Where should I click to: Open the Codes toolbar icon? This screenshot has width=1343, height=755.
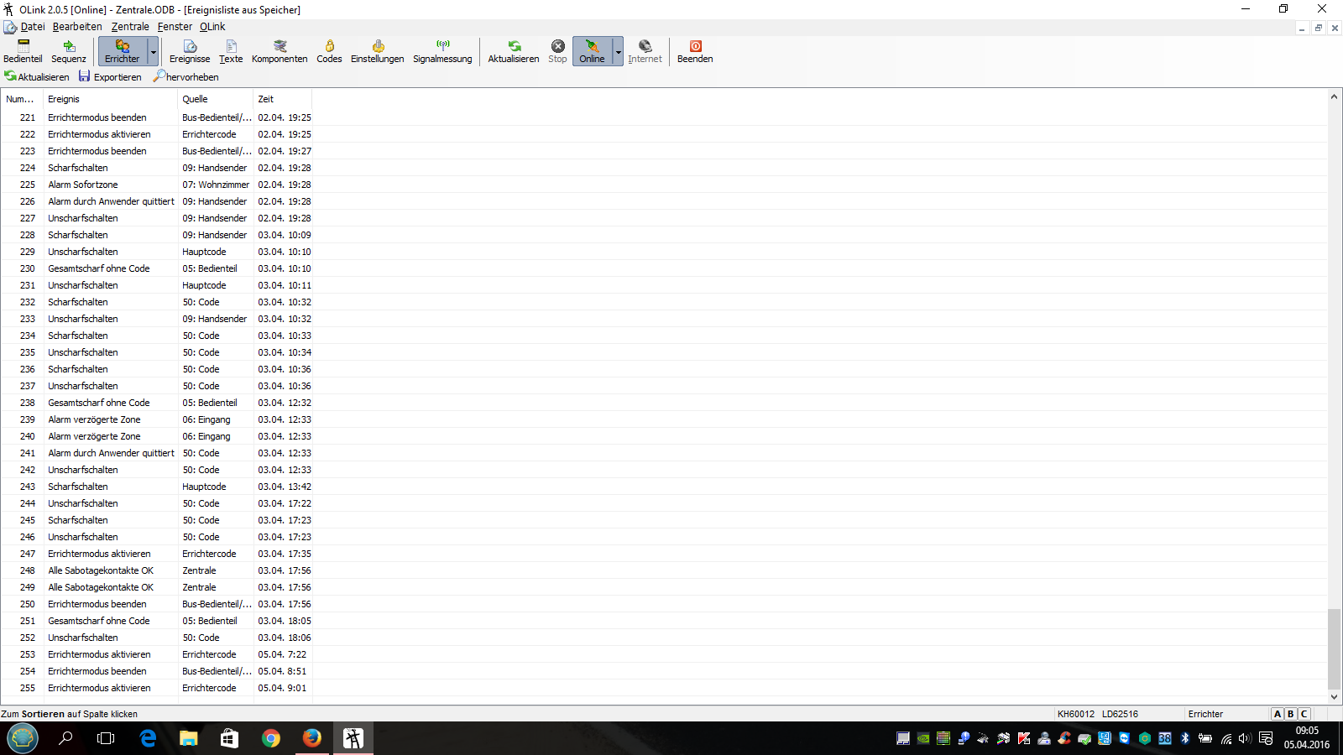pyautogui.click(x=329, y=51)
